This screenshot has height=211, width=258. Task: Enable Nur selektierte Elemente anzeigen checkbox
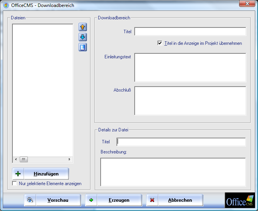click(14, 184)
